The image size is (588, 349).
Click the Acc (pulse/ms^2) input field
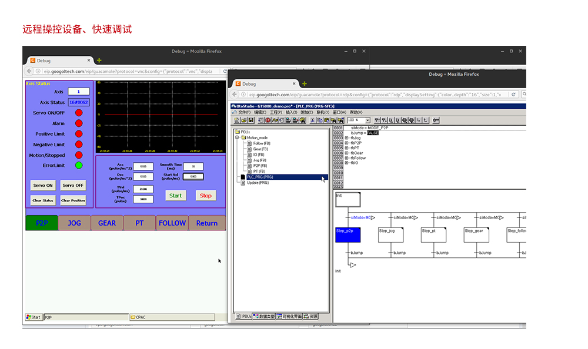143,166
